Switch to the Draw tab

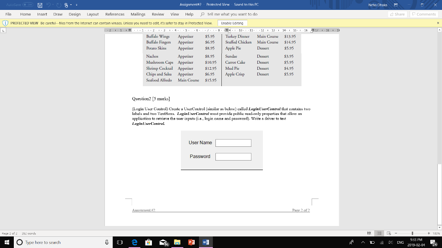(58, 14)
